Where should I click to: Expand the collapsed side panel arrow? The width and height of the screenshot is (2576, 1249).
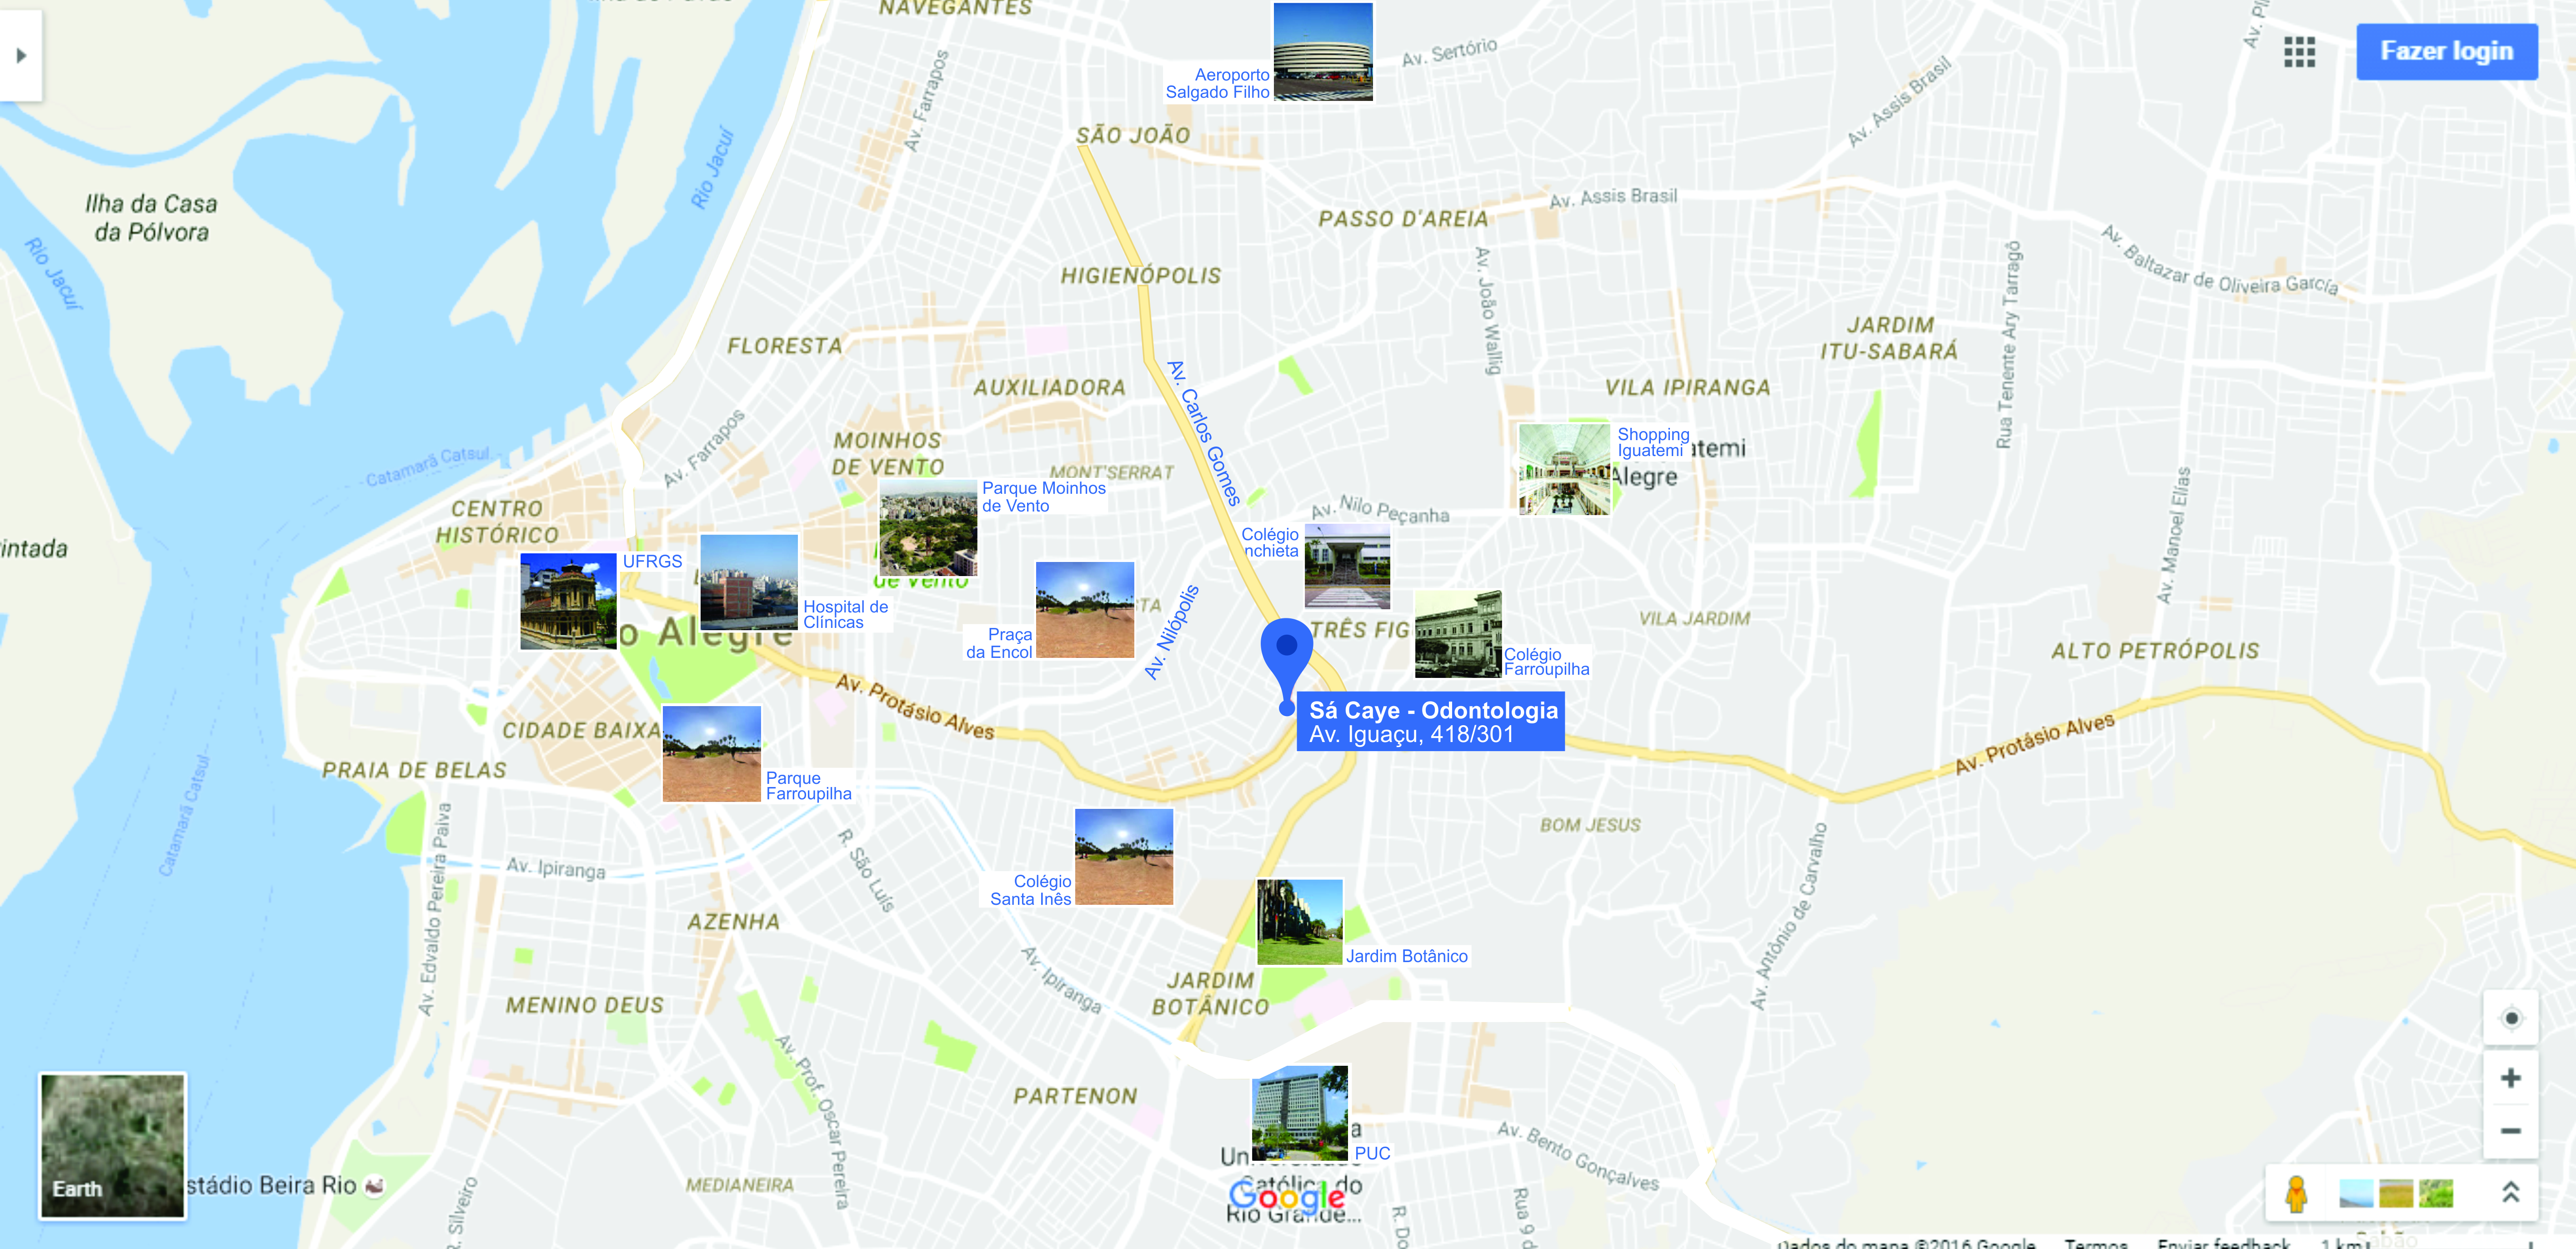point(21,56)
